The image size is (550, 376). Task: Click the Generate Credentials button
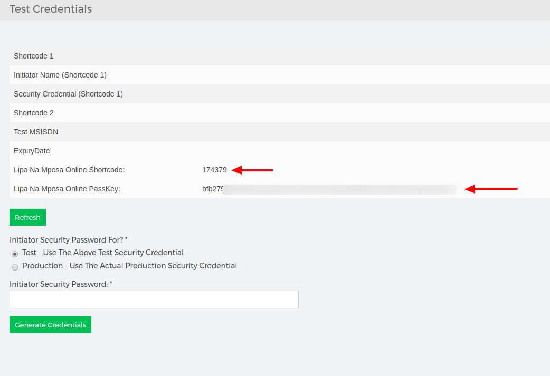pyautogui.click(x=50, y=325)
